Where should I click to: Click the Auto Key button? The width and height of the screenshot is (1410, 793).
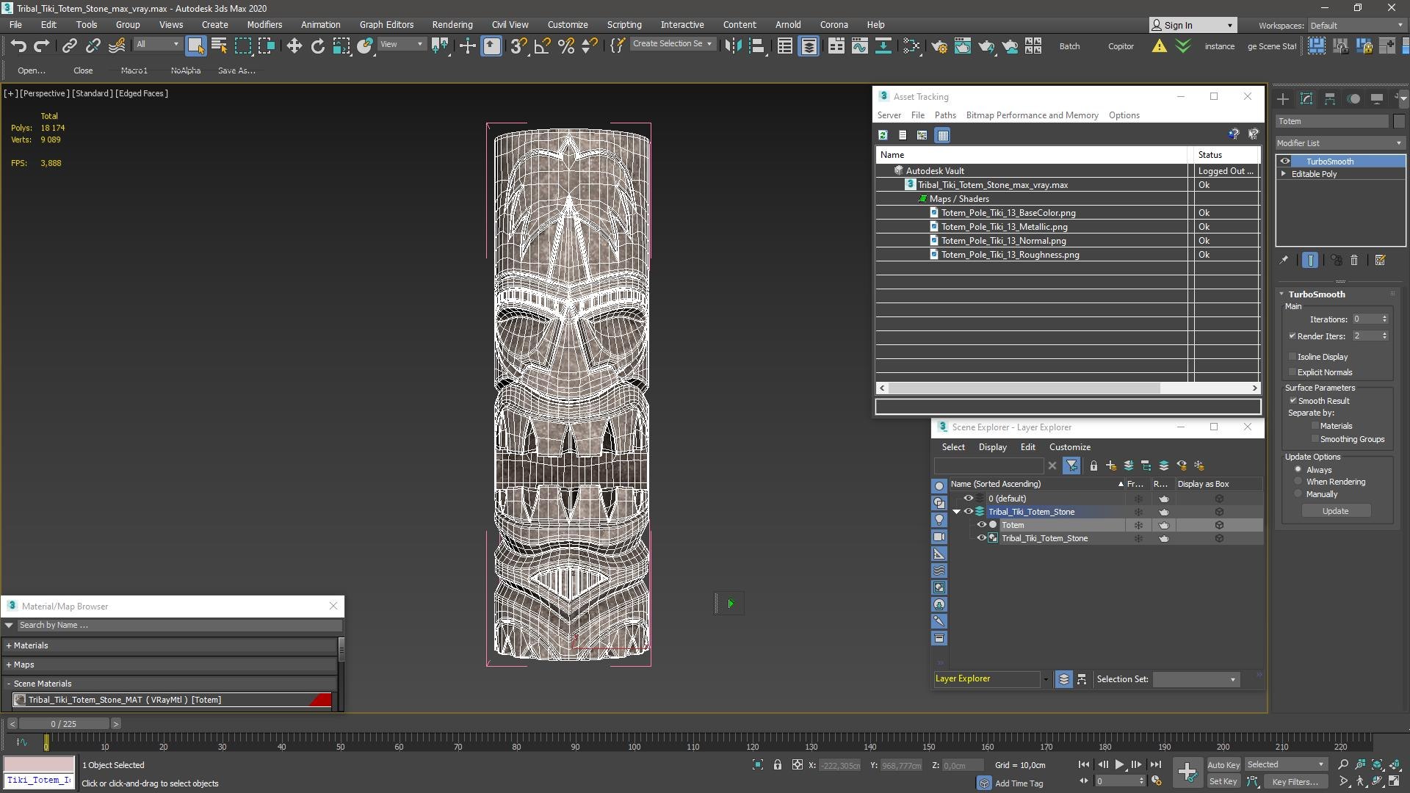pyautogui.click(x=1223, y=765)
